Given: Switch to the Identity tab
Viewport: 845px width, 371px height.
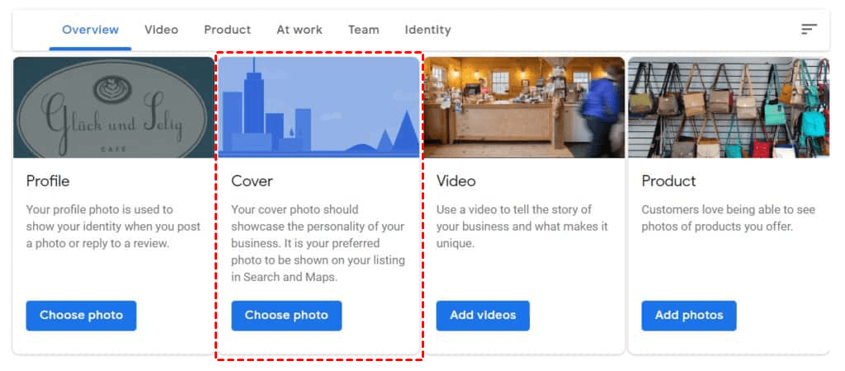Looking at the screenshot, I should [427, 30].
